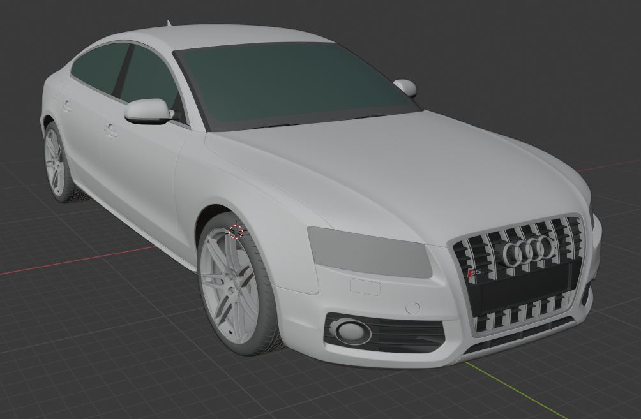Select the driver side mirror

coord(147,112)
